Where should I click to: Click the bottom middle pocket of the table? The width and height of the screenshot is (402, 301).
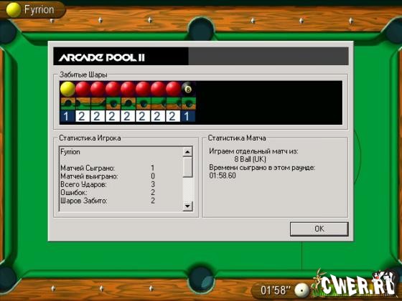[201, 280]
